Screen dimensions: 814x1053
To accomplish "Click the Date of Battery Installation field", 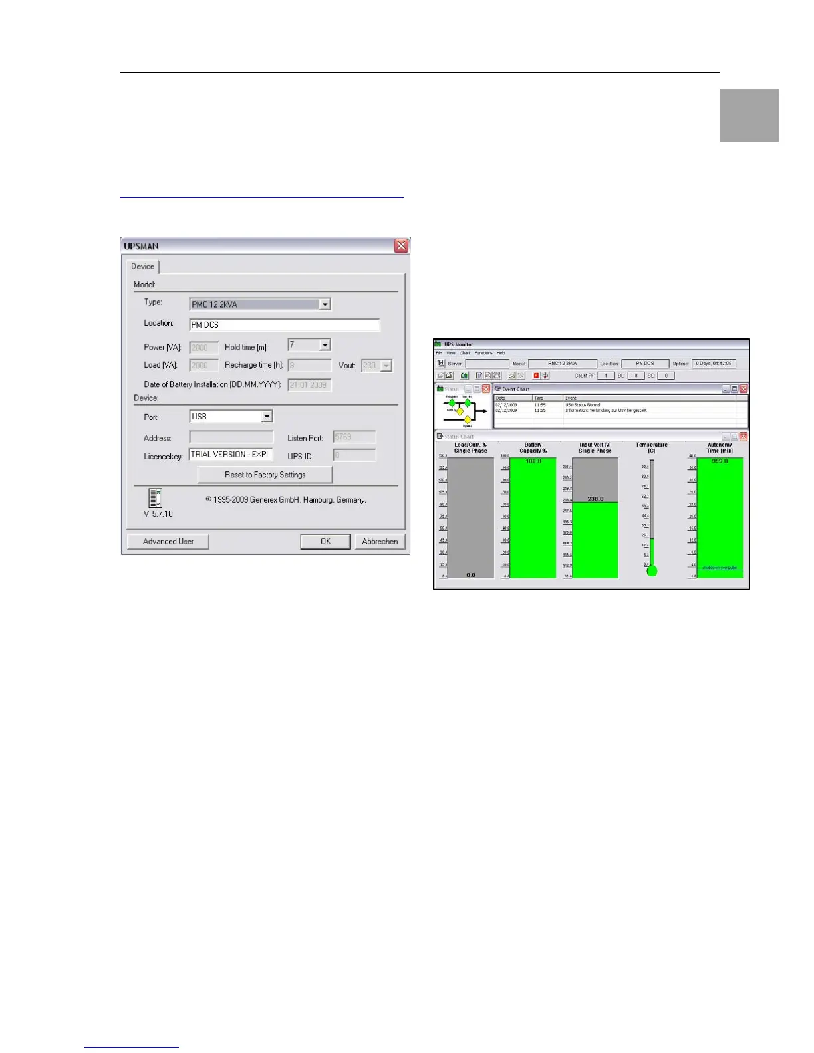I will point(309,385).
